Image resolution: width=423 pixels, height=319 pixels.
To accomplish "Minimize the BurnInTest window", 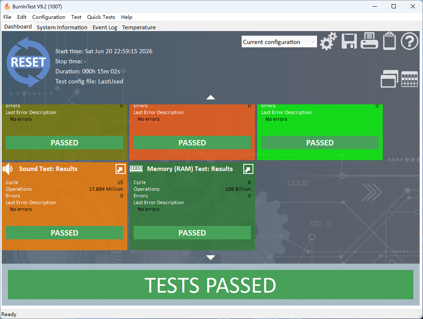I will pyautogui.click(x=375, y=6).
